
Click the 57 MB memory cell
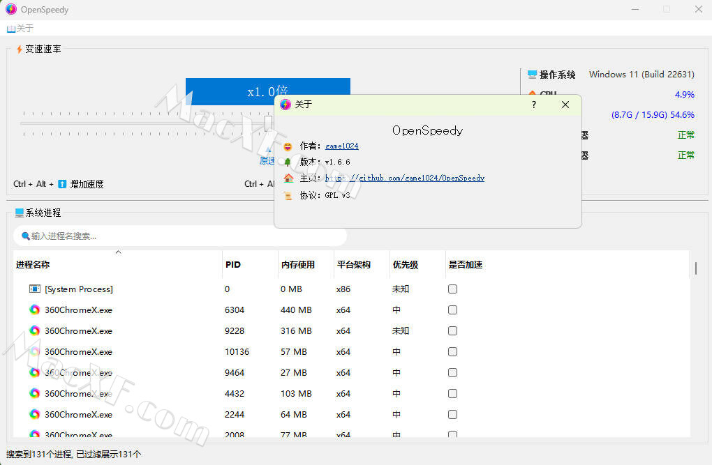pyautogui.click(x=293, y=351)
